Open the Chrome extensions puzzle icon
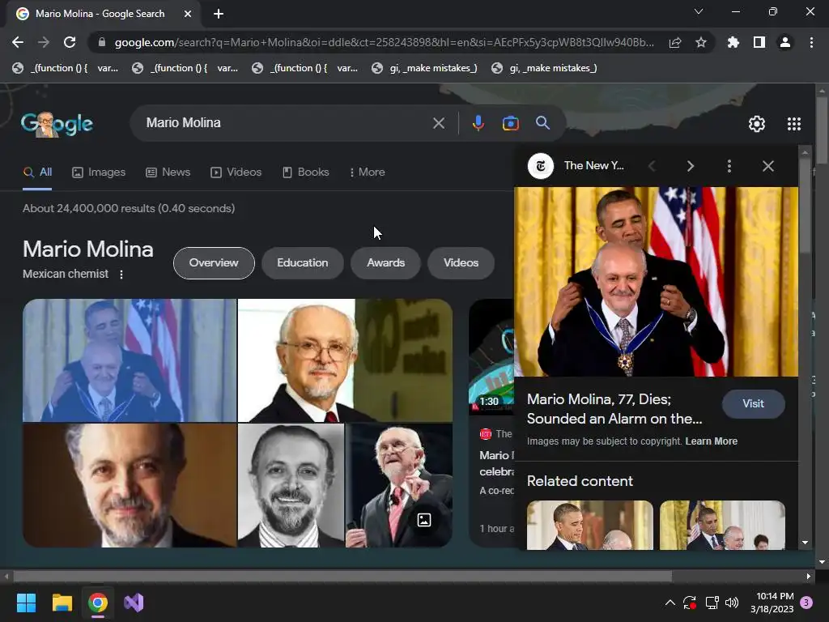This screenshot has height=622, width=829. point(733,42)
